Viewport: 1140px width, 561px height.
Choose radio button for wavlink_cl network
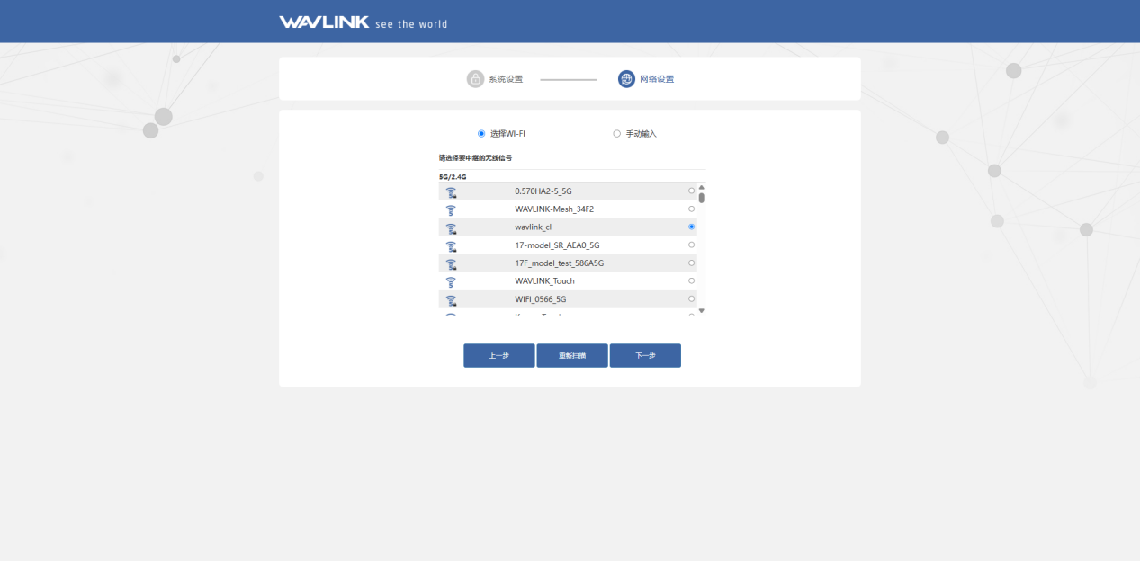pos(691,227)
